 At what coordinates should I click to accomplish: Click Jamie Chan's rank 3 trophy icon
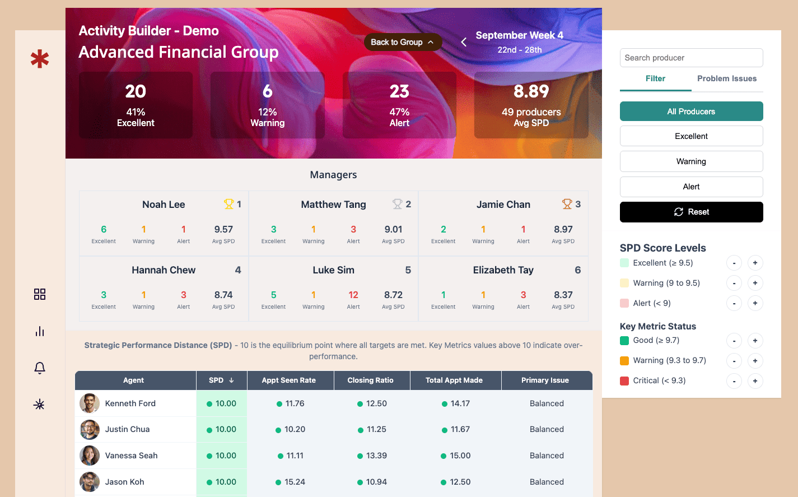coord(568,204)
